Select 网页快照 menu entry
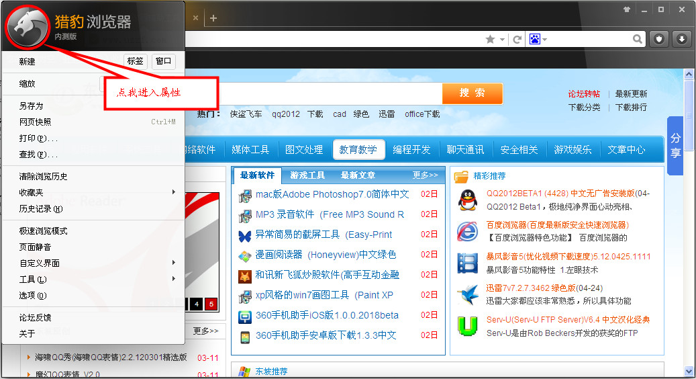Image resolution: width=696 pixels, height=379 pixels. tap(93, 122)
